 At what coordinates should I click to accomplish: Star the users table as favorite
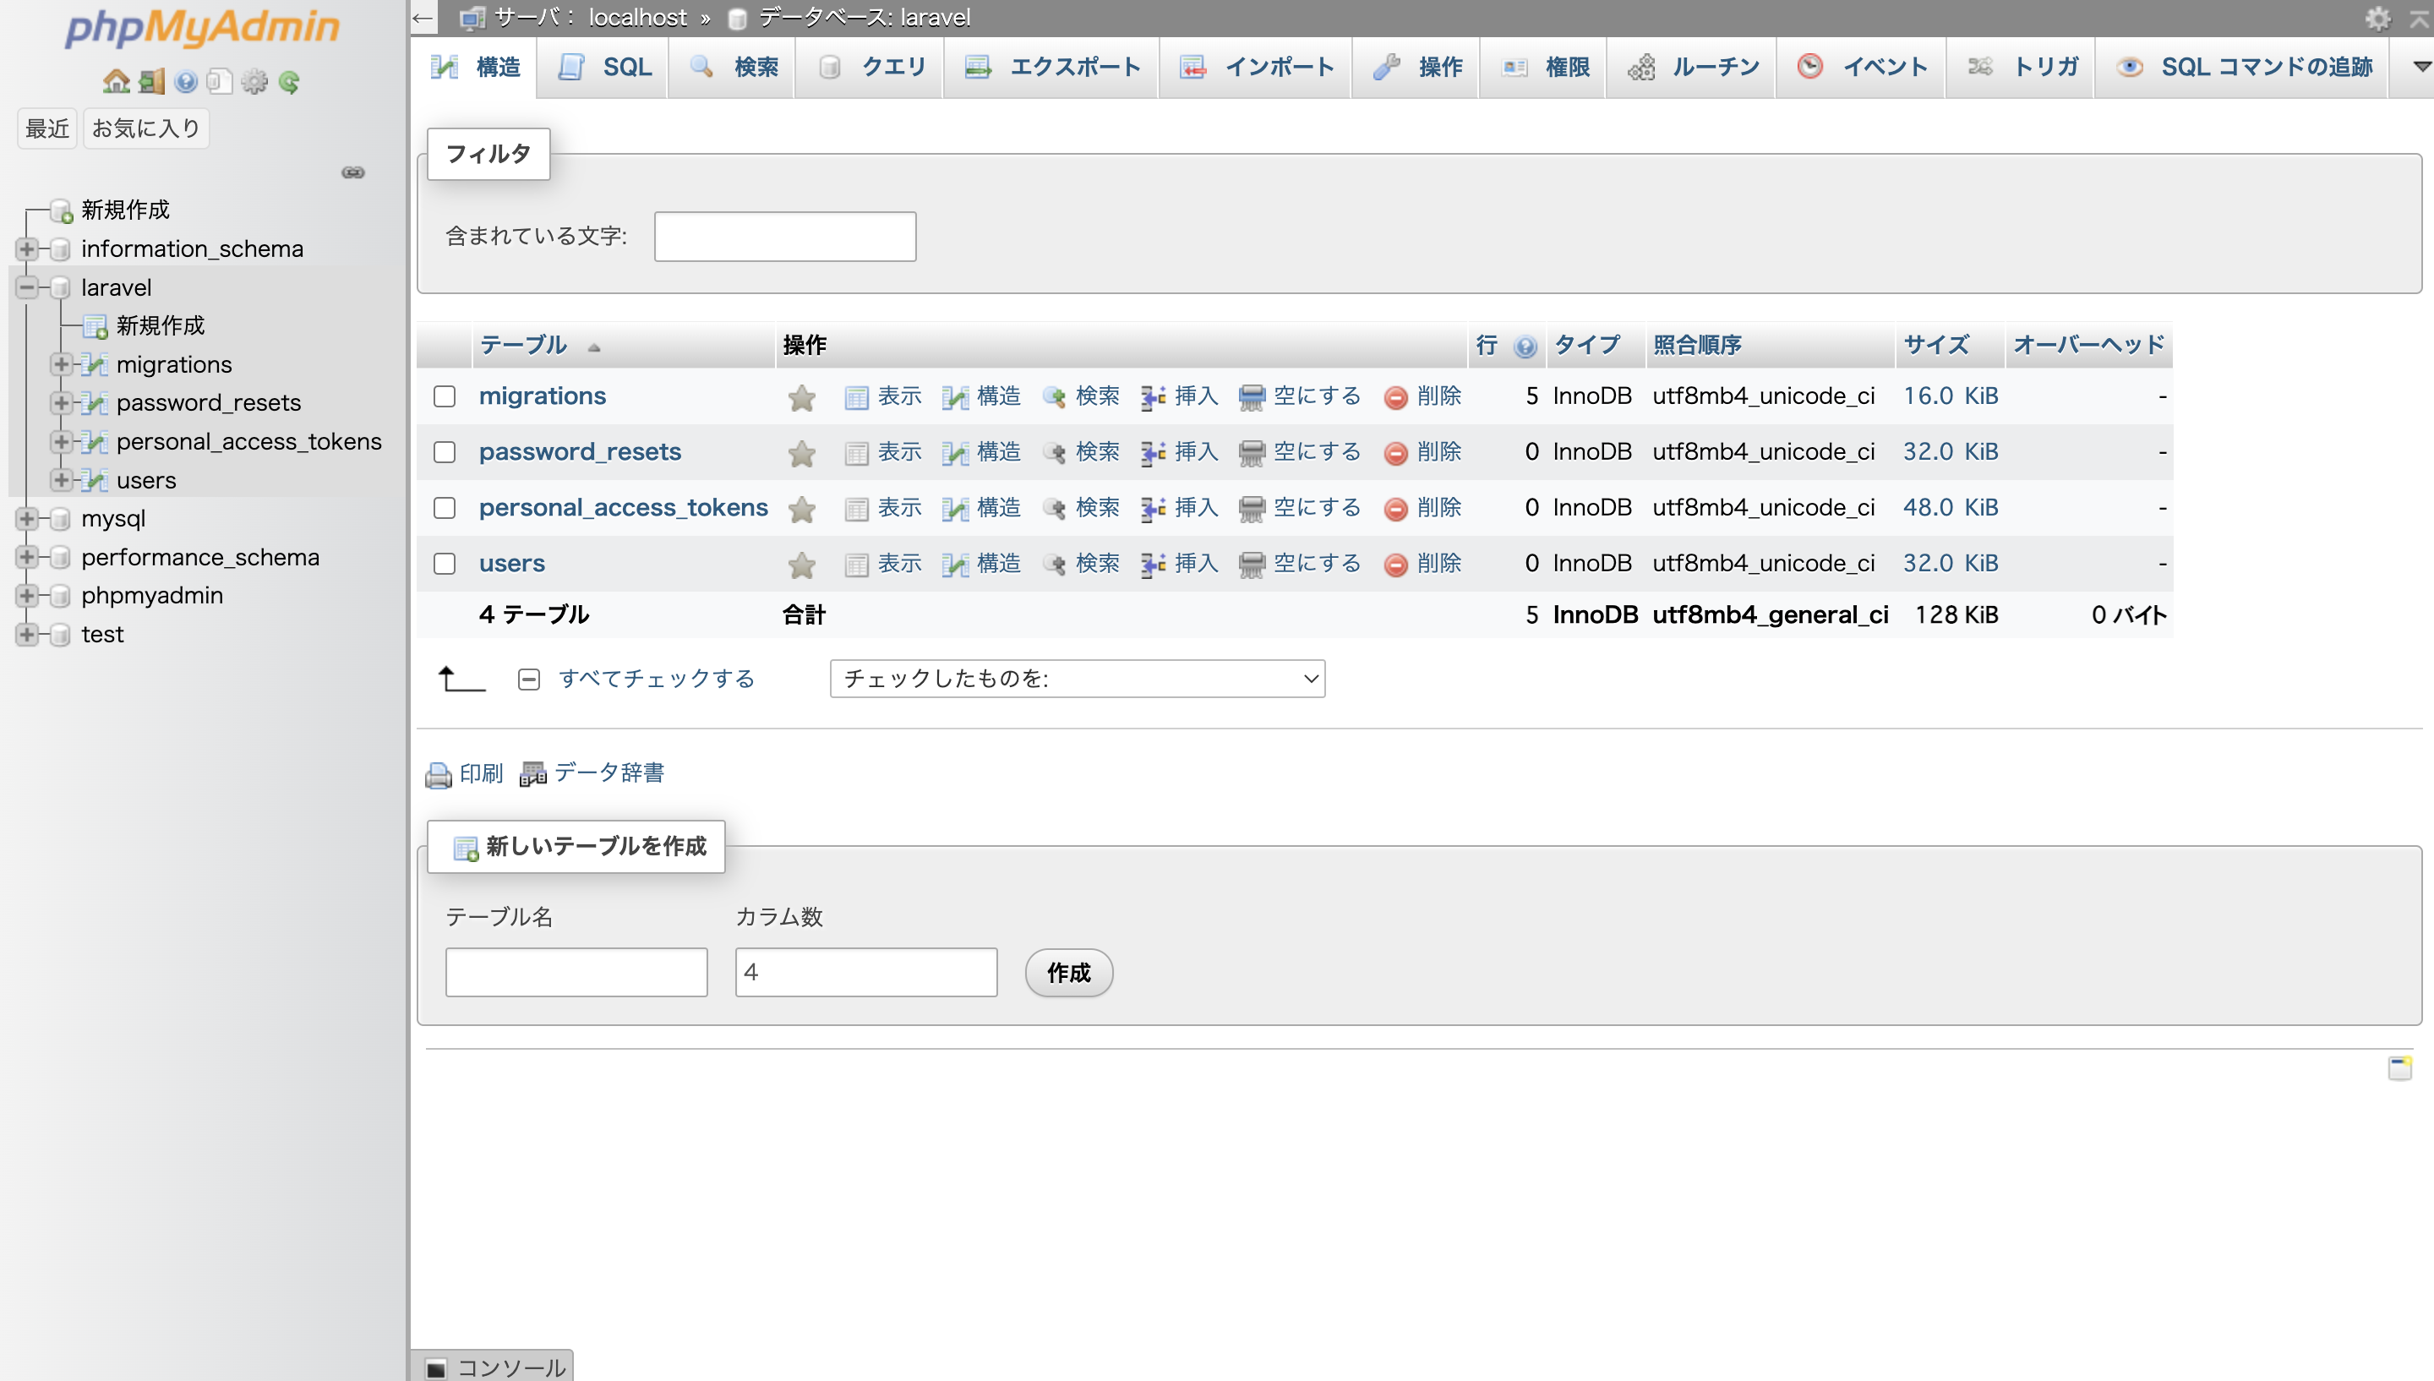(801, 565)
